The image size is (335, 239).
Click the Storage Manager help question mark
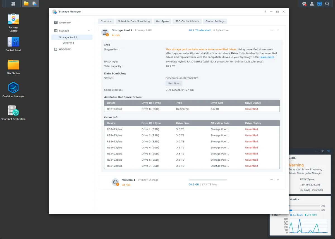pyautogui.click(x=265, y=12)
